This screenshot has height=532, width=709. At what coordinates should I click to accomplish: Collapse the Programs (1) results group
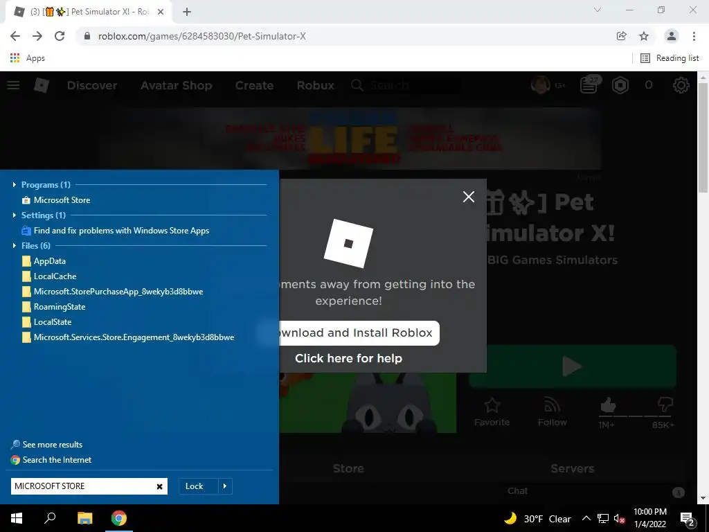(15, 184)
